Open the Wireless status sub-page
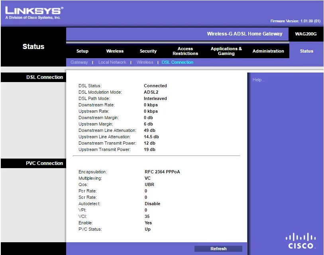 coord(145,62)
